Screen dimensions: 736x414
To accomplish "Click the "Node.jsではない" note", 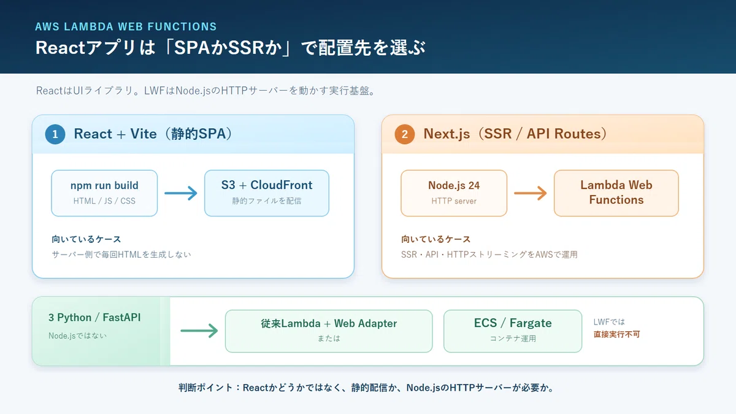I will click(77, 335).
